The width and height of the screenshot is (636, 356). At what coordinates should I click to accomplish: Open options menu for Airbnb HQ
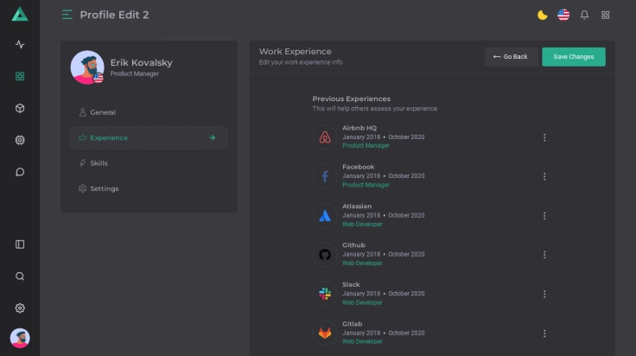544,137
